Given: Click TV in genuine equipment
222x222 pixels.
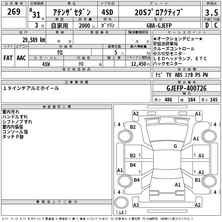Looking at the screenshot, I should click(x=169, y=75).
